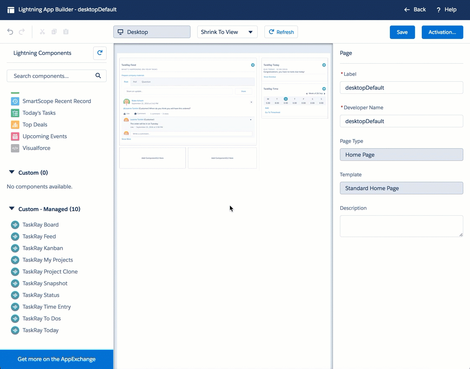The image size is (470, 369).
Task: Click the Question tab in TaskRay Feed
Action: [146, 82]
